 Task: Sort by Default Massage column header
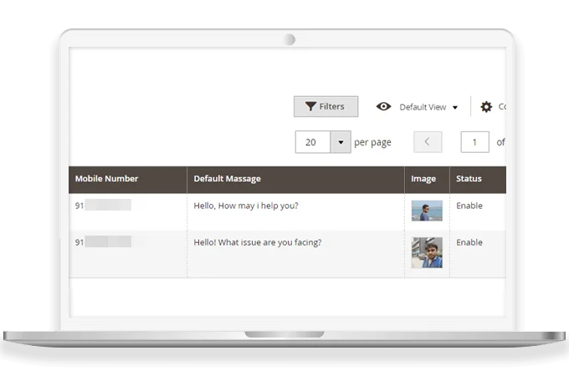point(227,179)
